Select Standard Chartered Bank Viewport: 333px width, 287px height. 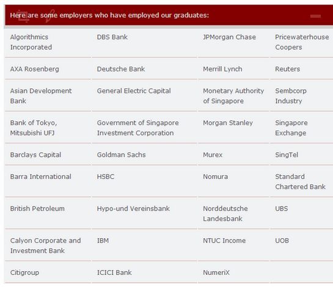click(x=300, y=182)
